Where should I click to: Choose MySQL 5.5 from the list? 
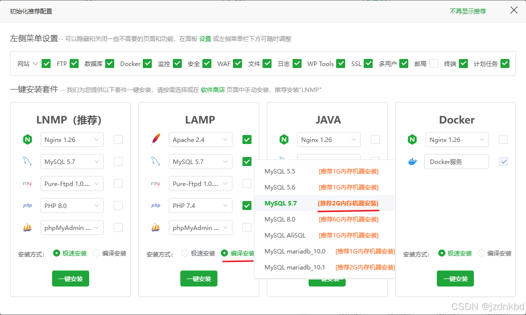[x=325, y=171]
